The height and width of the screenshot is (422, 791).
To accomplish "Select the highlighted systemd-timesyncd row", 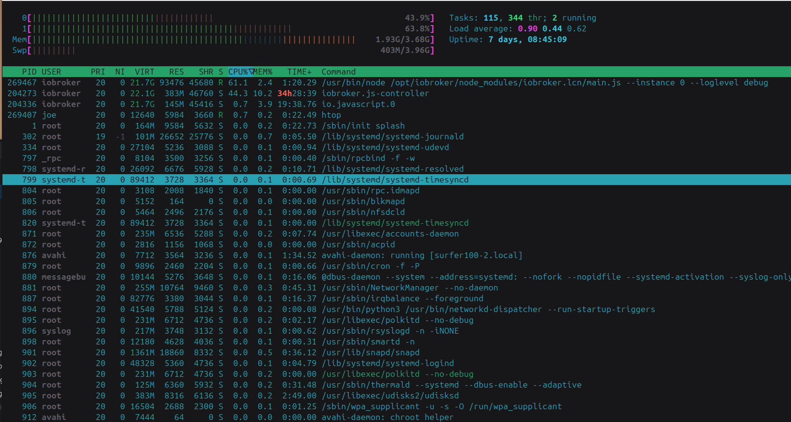I will tap(396, 180).
